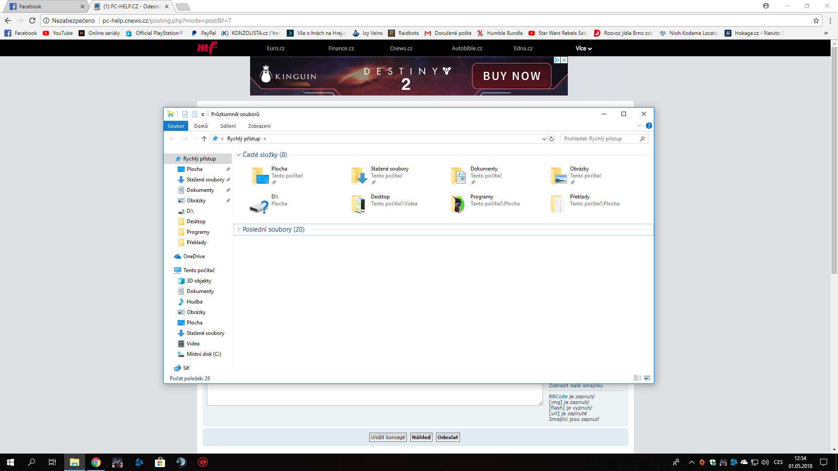Switch to details view icon
This screenshot has width=838, height=471.
point(638,378)
